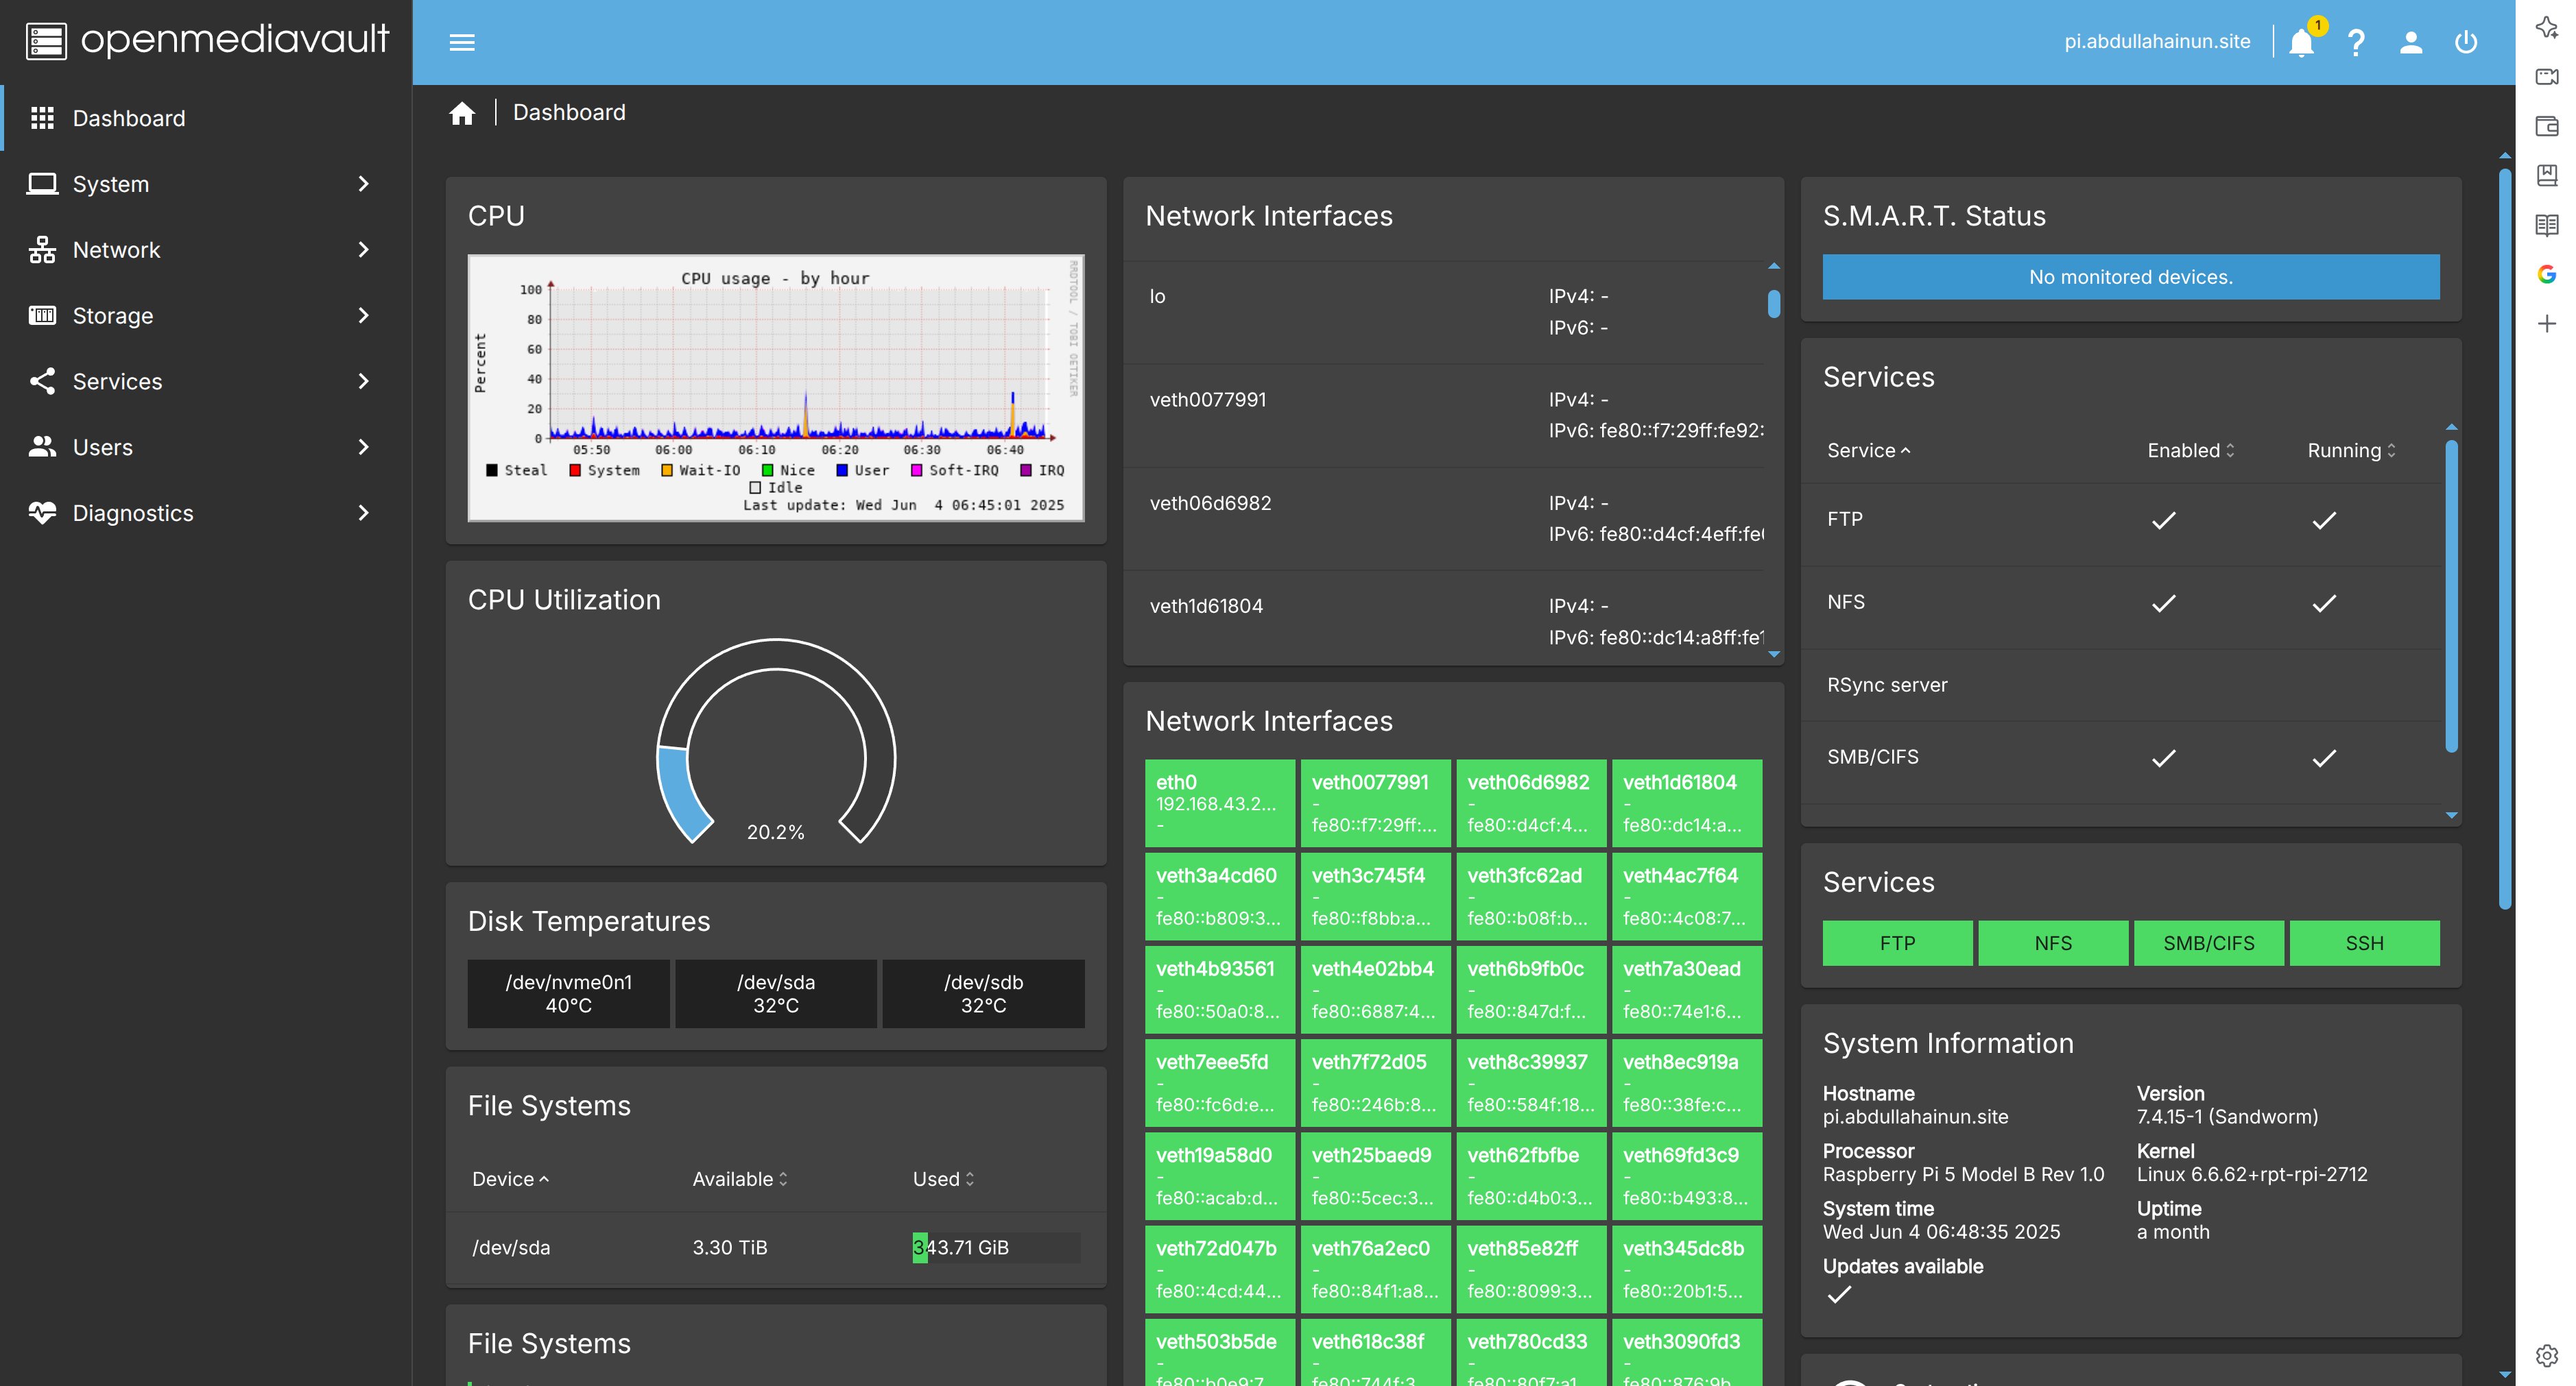Click browser sidebar wallet icon

click(2546, 126)
